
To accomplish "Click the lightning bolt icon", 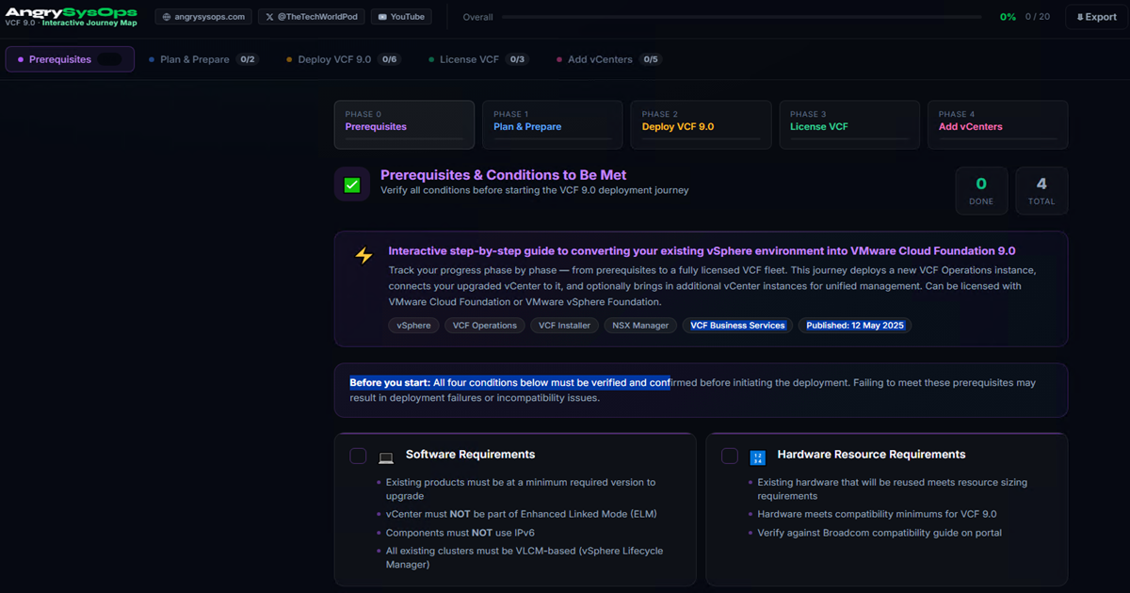I will tap(363, 255).
